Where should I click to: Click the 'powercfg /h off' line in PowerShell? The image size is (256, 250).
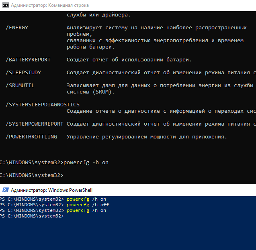54,205
